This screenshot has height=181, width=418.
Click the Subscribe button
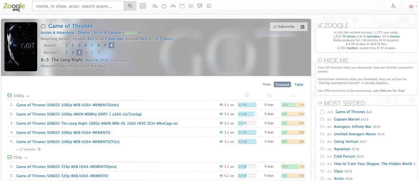(284, 27)
